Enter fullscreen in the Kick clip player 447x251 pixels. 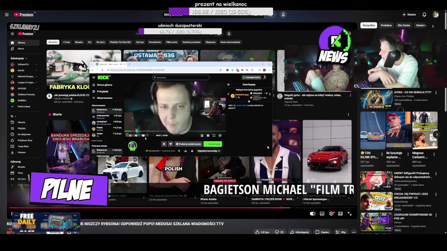(x=214, y=136)
